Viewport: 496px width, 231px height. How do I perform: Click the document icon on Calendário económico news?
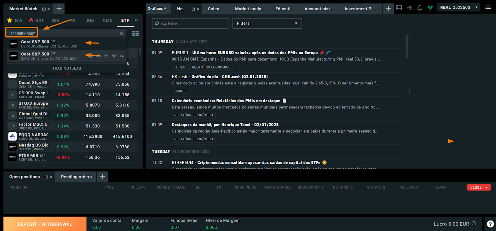pos(284,101)
